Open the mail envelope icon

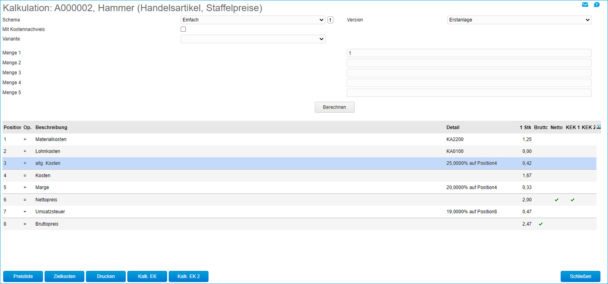(x=585, y=5)
